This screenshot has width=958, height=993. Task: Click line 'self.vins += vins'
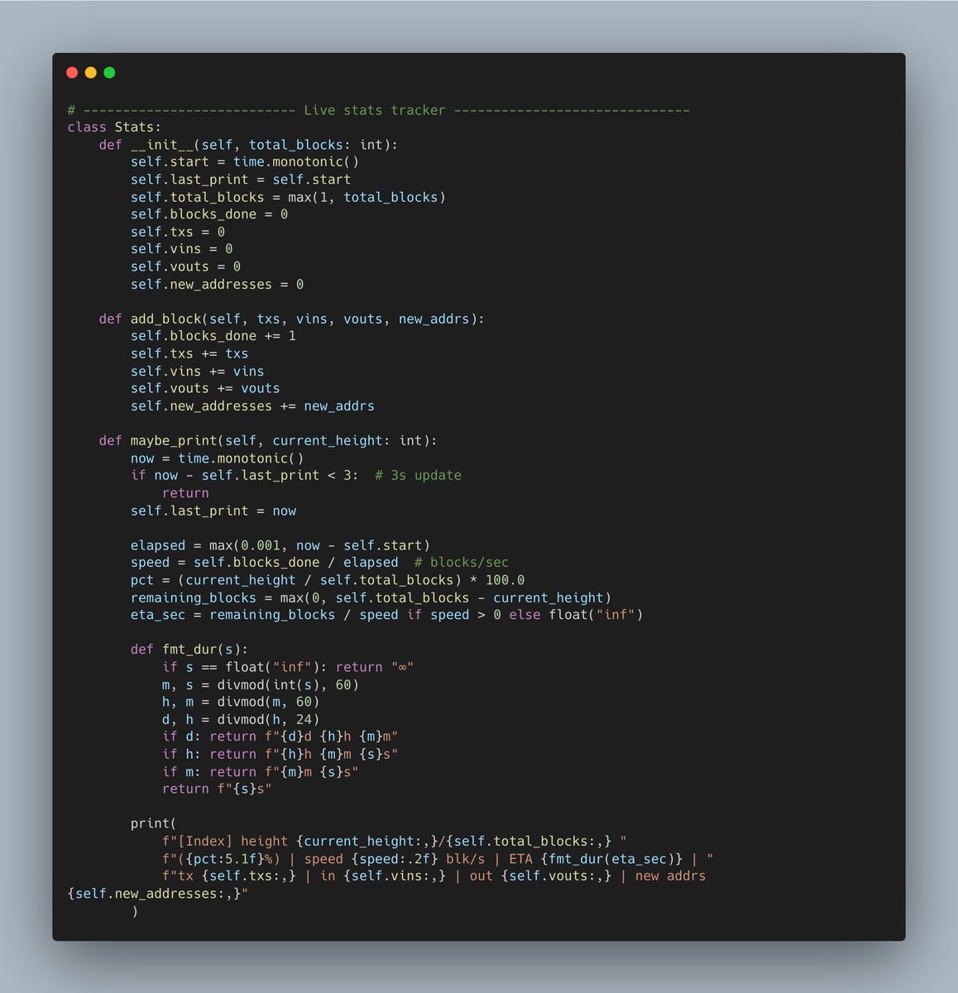point(197,371)
